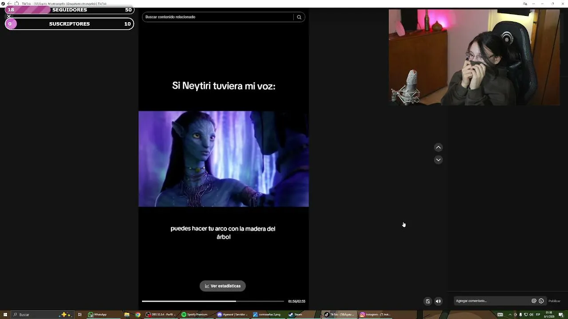Click the search magnifier icon in TikTok
Viewport: 568px width, 319px height.
299,17
